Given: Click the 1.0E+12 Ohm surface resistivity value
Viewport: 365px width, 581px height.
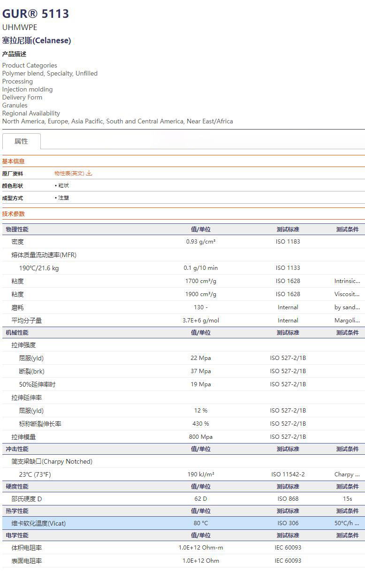Looking at the screenshot, I should [x=201, y=561].
